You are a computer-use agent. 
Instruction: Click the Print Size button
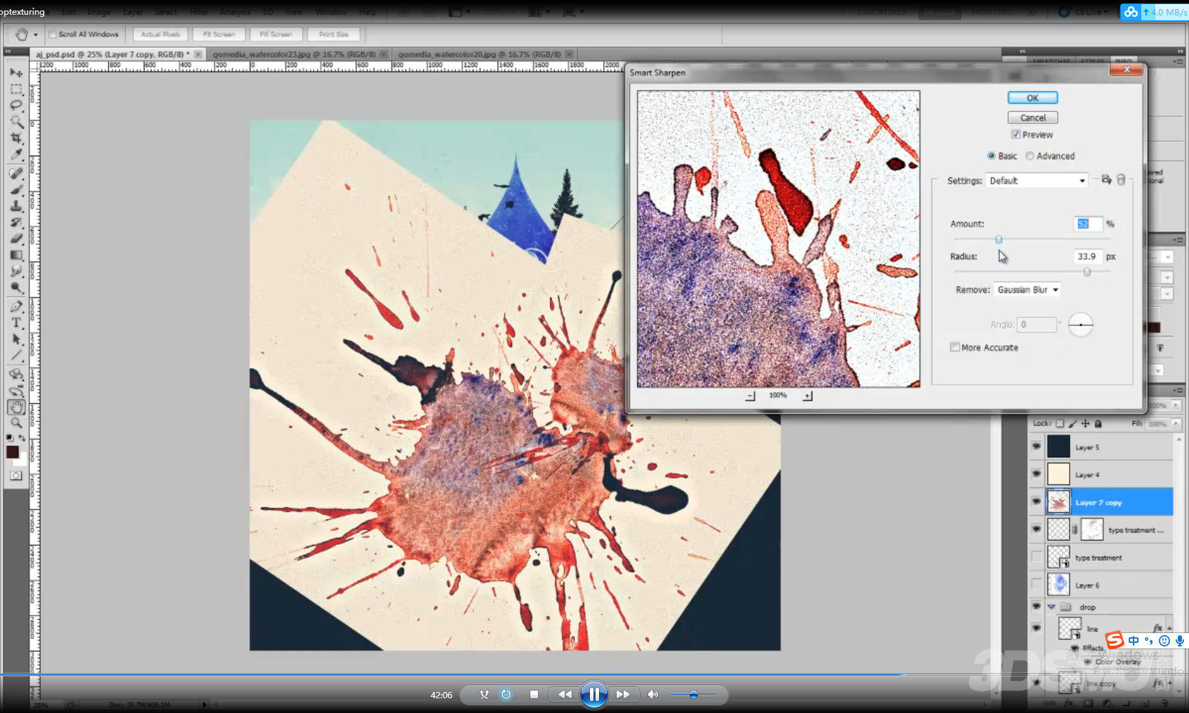333,34
